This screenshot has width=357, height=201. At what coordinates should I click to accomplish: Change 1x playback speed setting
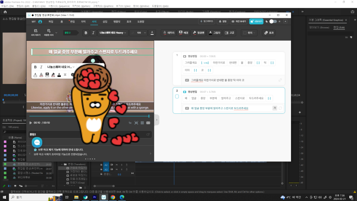click(x=130, y=123)
